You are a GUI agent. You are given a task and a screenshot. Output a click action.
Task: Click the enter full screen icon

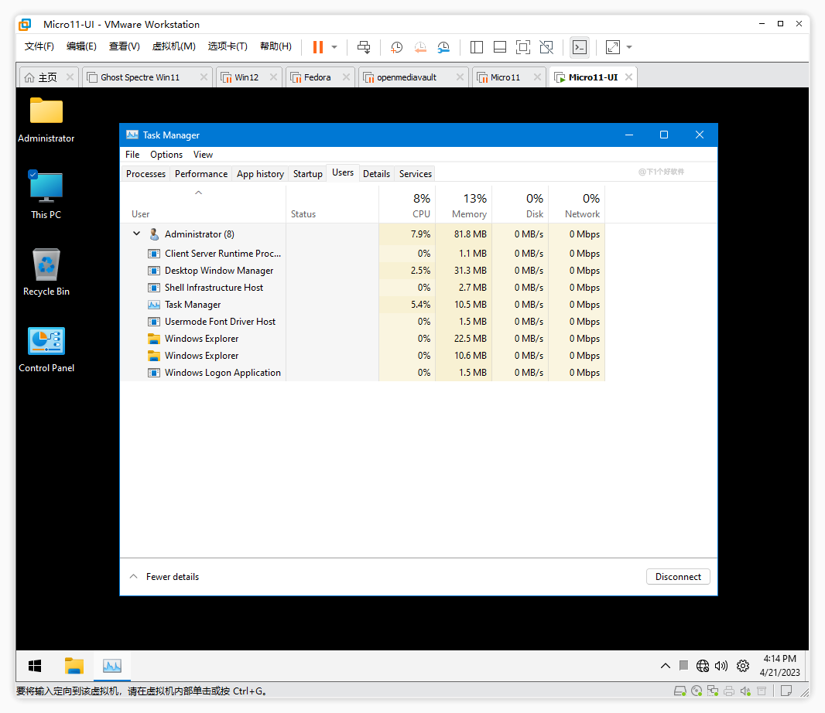tap(523, 47)
